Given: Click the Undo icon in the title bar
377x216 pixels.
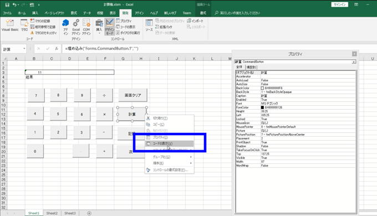Looking at the screenshot, I should 14,4.
